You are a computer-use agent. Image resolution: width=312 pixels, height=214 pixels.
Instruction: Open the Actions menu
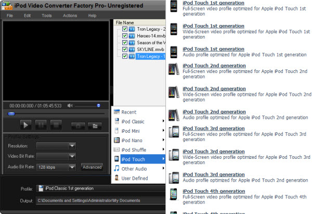tap(70, 16)
